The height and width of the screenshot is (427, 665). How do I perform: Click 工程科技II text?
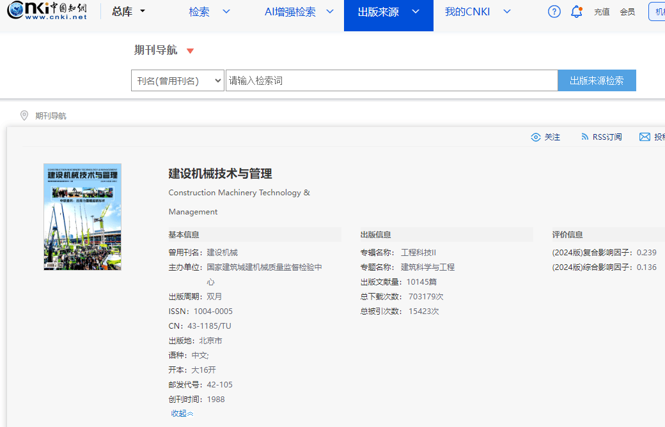(x=418, y=253)
